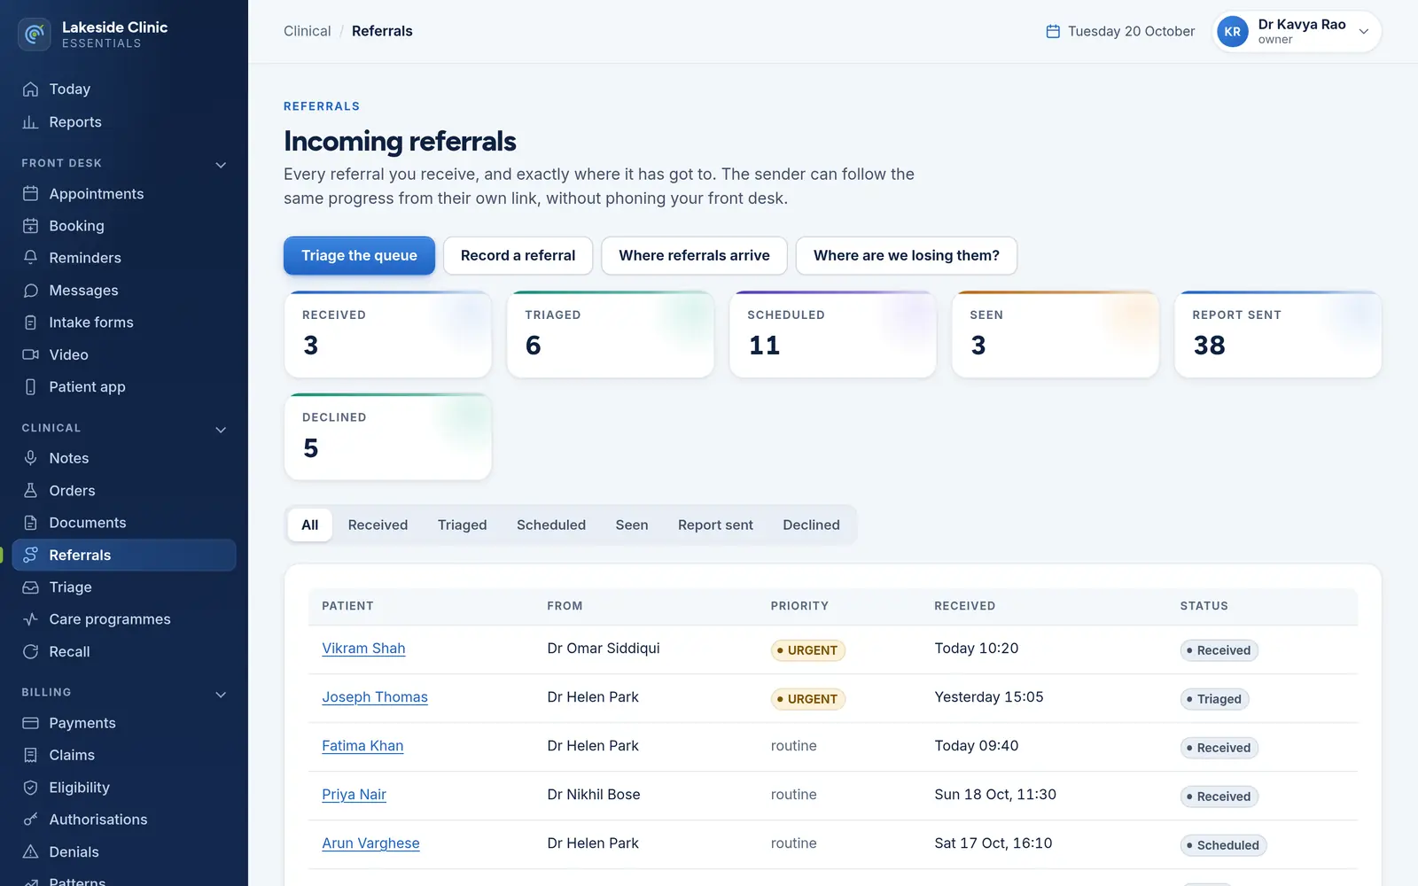Click Triage the queue button
The height and width of the screenshot is (886, 1418).
pyautogui.click(x=359, y=256)
